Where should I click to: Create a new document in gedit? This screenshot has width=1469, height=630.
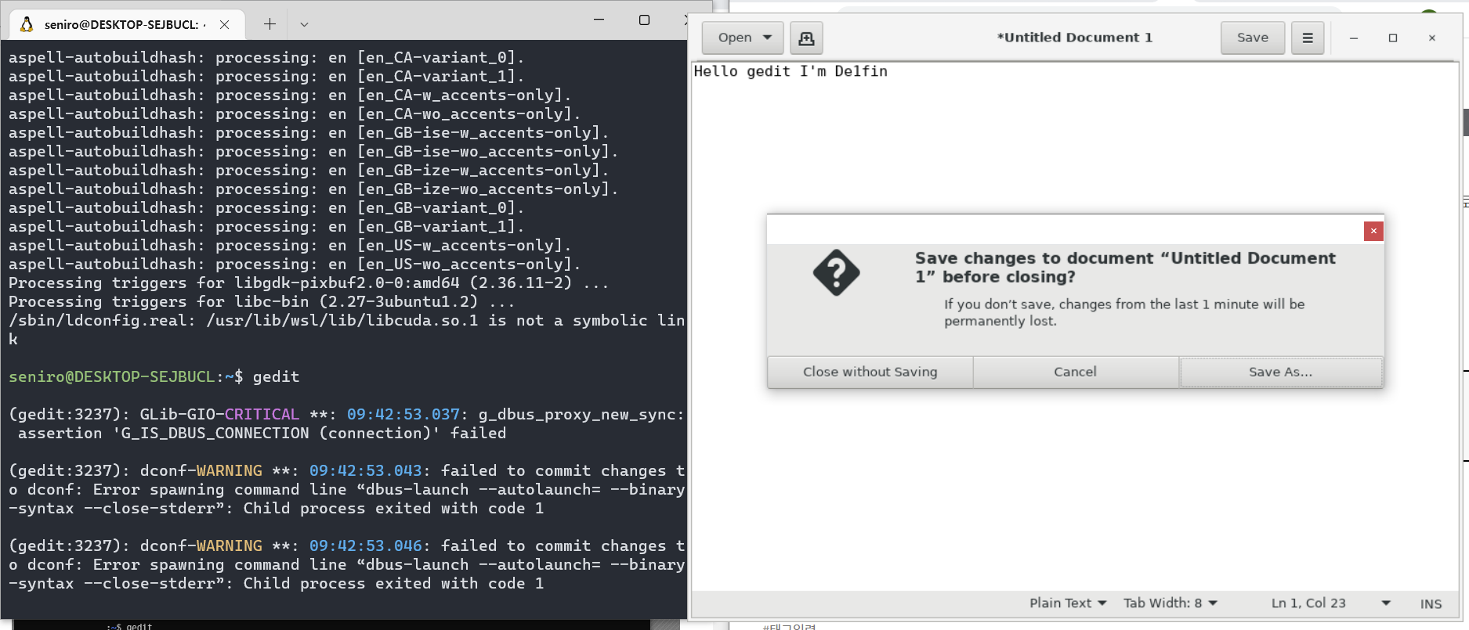[806, 38]
